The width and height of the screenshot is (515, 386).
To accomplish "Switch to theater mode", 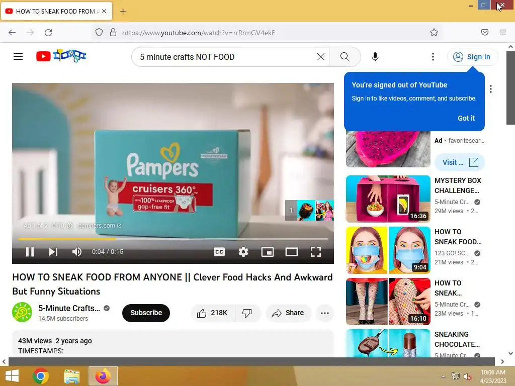I will 292,252.
